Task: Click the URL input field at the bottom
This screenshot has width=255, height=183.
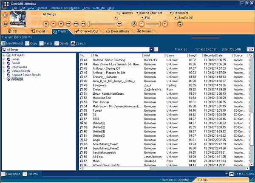Action: (134, 174)
